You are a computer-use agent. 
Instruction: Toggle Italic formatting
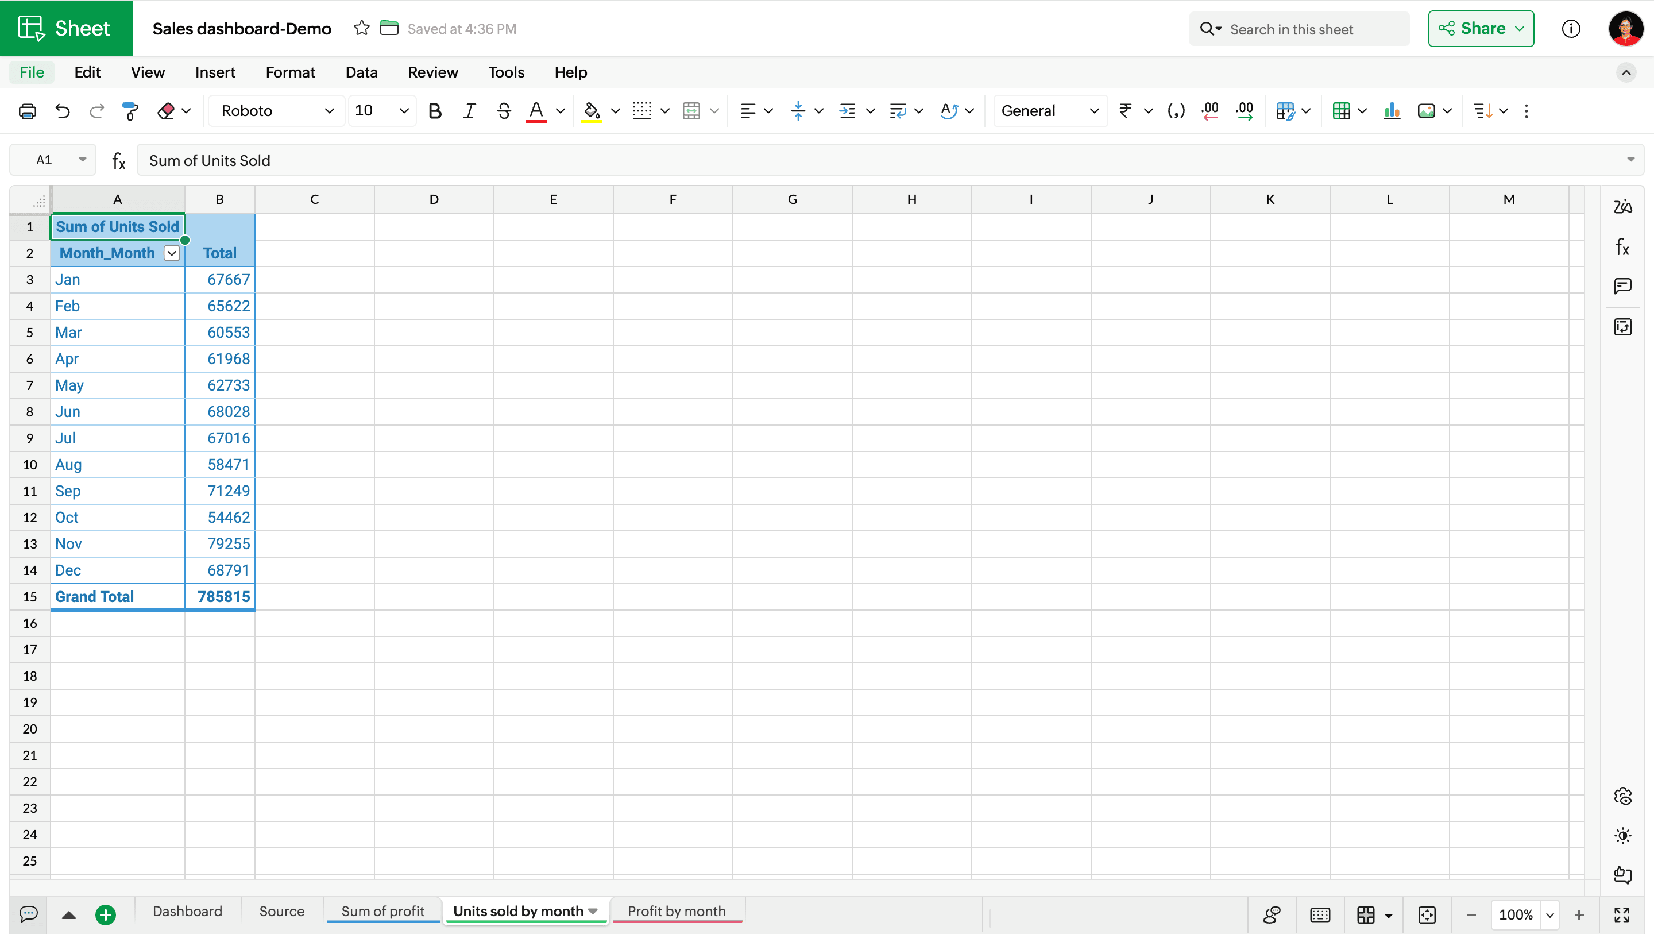click(x=469, y=111)
